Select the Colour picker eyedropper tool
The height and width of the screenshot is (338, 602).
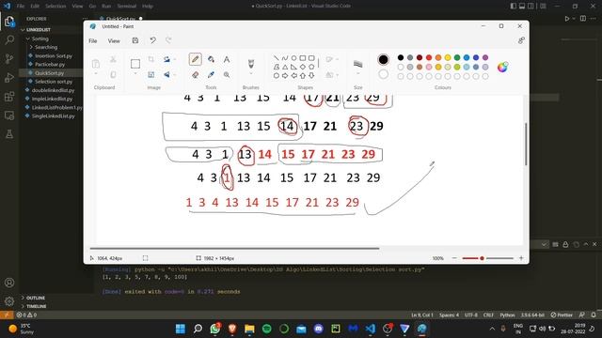pyautogui.click(x=211, y=75)
